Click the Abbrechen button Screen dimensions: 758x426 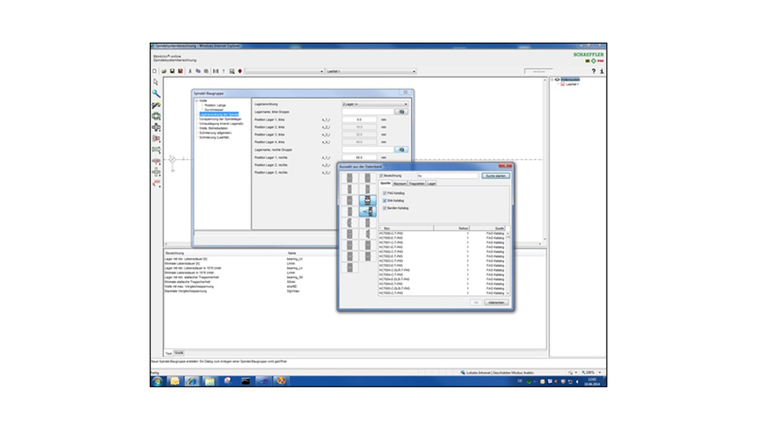(x=496, y=303)
